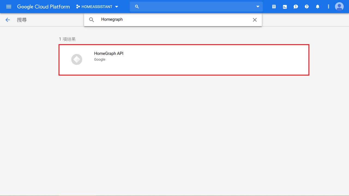Open the send feedback icon
Screen dimensions: 349x196
click(x=296, y=7)
